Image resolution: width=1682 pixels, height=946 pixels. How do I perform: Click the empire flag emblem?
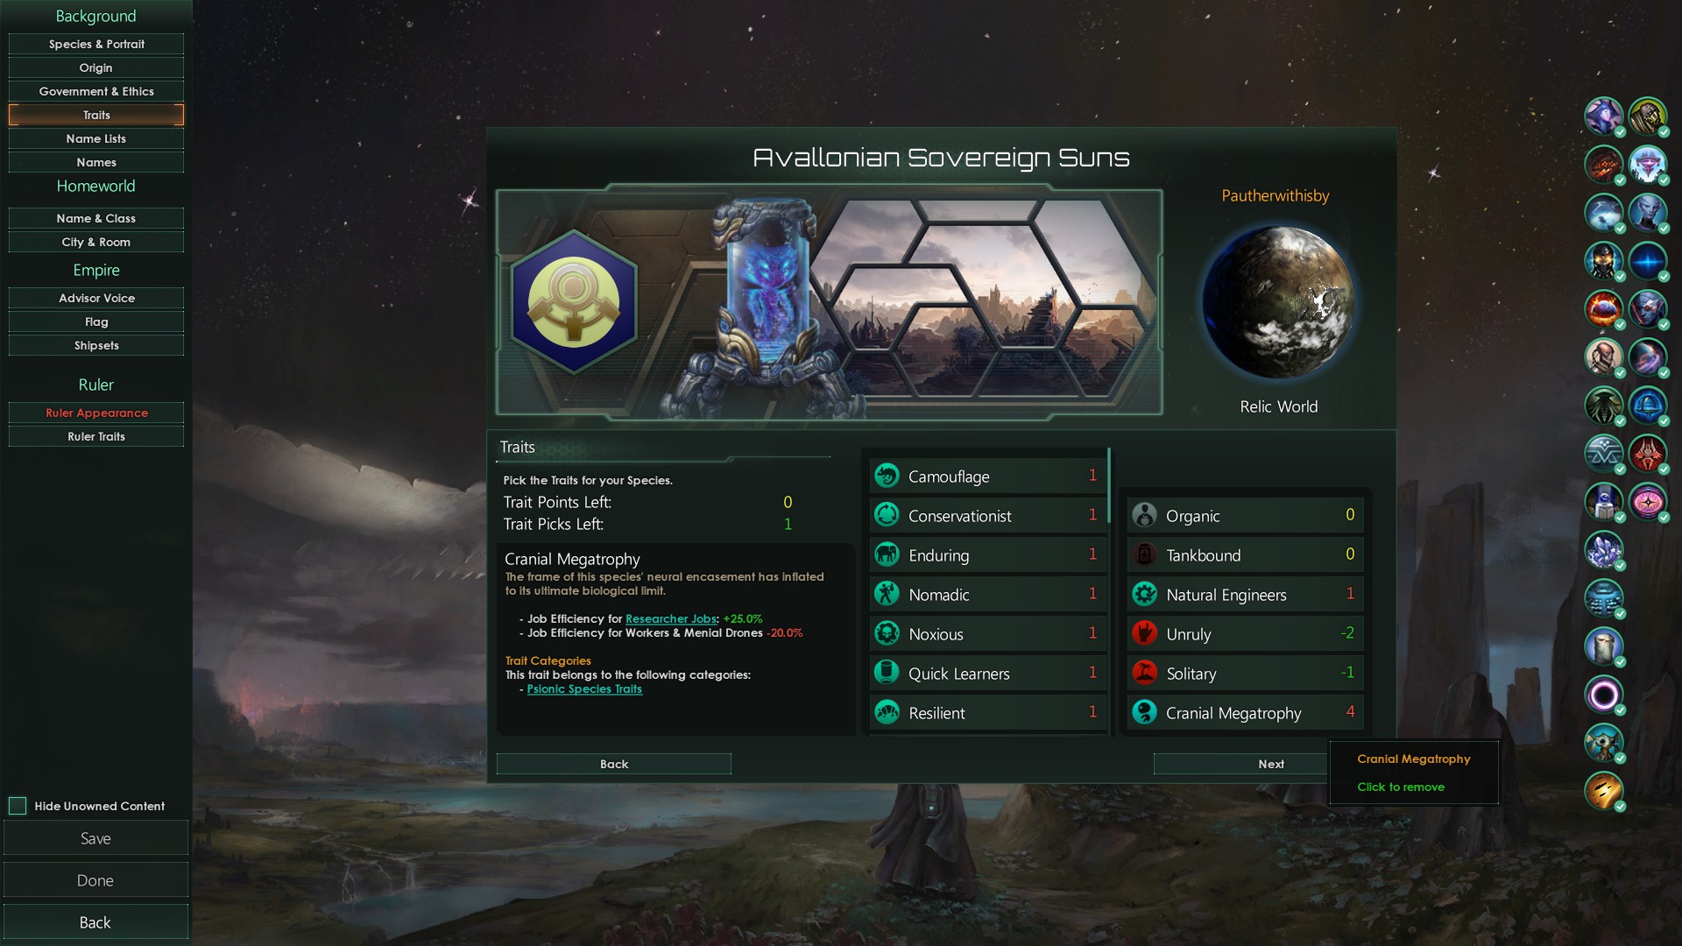[x=574, y=301]
